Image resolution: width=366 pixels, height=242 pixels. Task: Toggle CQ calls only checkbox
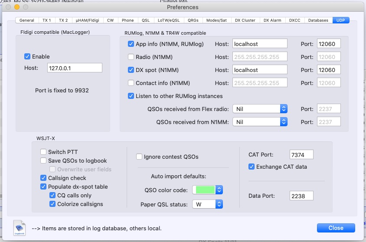click(53, 195)
